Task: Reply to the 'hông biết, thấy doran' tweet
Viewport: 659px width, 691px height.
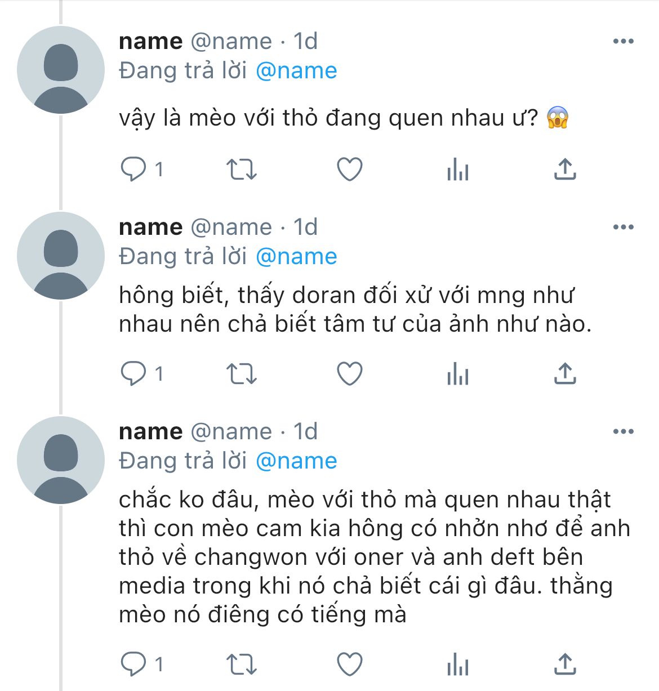Action: (133, 373)
